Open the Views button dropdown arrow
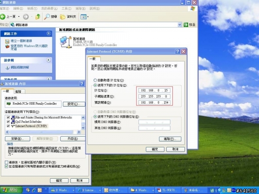 tap(88, 17)
